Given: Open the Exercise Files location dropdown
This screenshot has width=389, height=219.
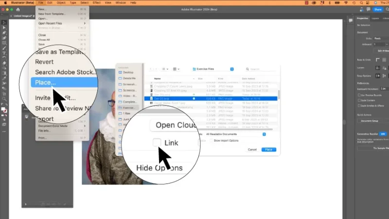Looking at the screenshot, I should pos(213,69).
